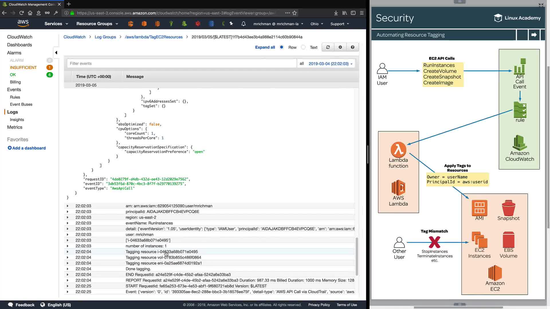
Task: Open the Services dropdown menu
Action: coord(56,24)
